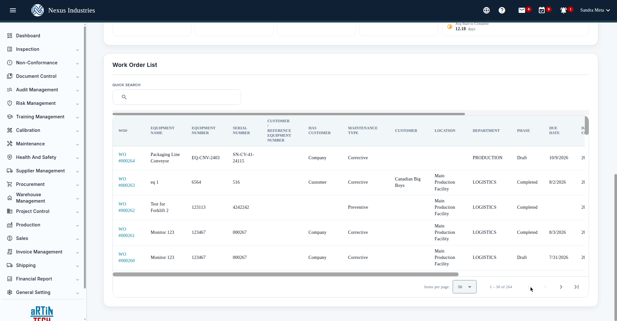The image size is (617, 321).
Task: Click the Nexus Industries logo
Action: pos(38,10)
